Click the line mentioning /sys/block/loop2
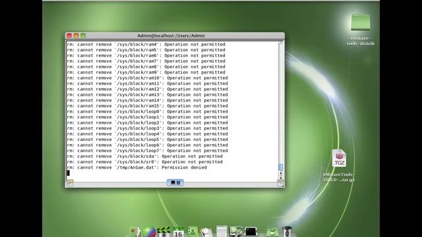 [x=147, y=123]
